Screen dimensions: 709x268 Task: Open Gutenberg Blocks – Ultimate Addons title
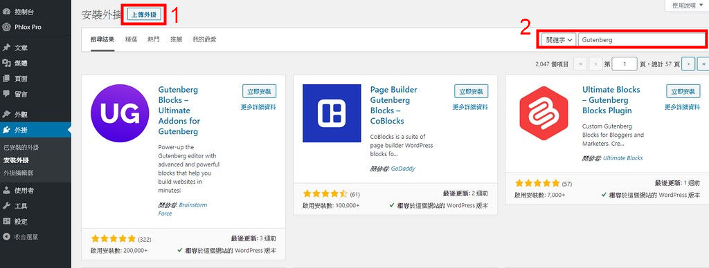click(179, 111)
